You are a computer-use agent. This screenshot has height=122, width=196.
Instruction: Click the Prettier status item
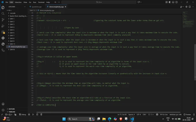pyautogui.click(x=187, y=115)
